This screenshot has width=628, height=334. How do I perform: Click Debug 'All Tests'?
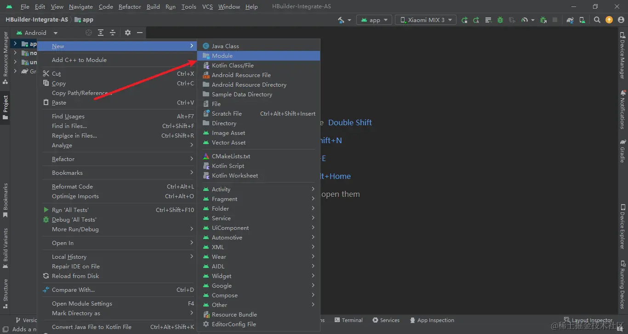click(x=118, y=219)
